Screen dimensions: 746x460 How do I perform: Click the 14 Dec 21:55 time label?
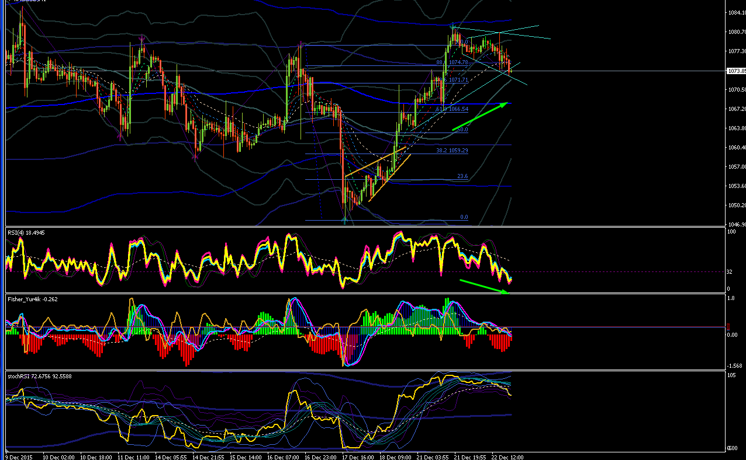point(208,457)
